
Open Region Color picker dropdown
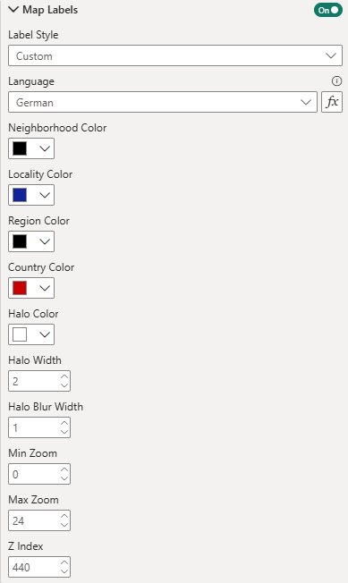(45, 241)
